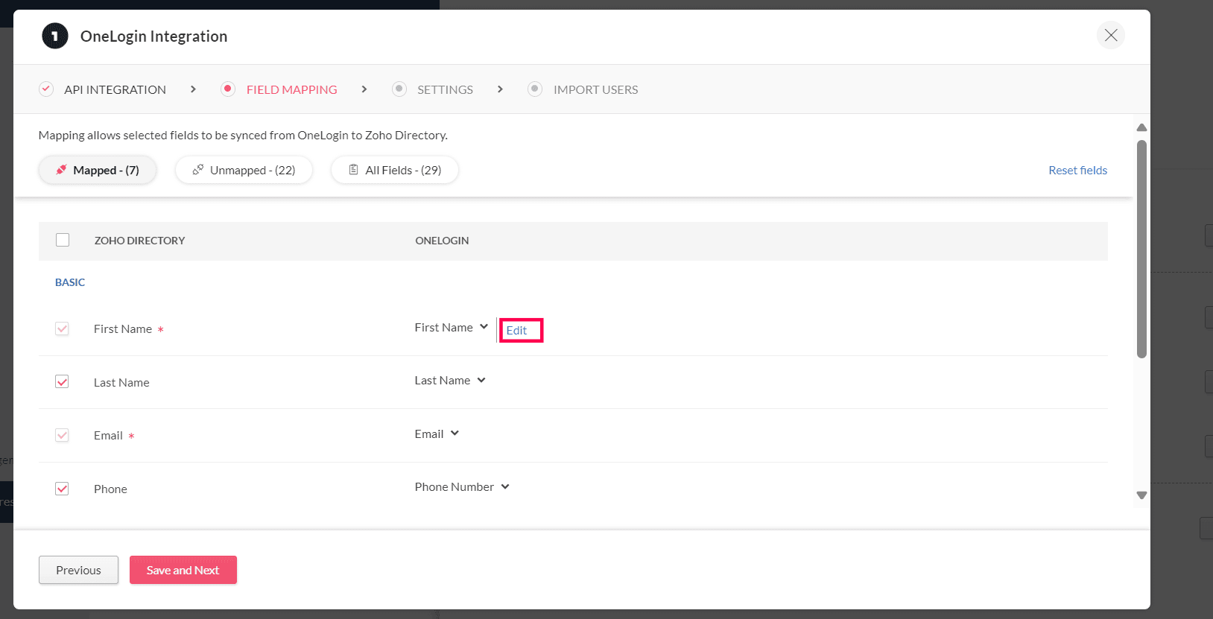
Task: Toggle the select-all checkbox in table header
Action: coord(63,240)
